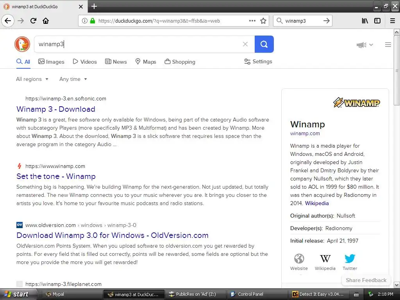Open a new browser tab
400x300 pixels.
pyautogui.click(x=94, y=6)
